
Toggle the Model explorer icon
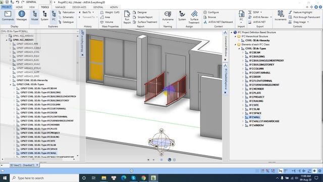click(x=35, y=16)
